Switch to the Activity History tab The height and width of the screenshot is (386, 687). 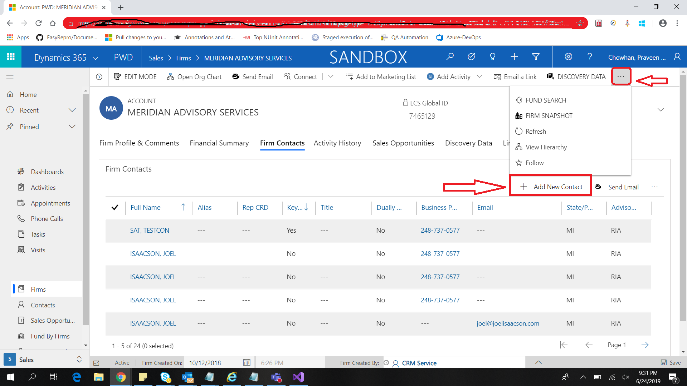337,143
